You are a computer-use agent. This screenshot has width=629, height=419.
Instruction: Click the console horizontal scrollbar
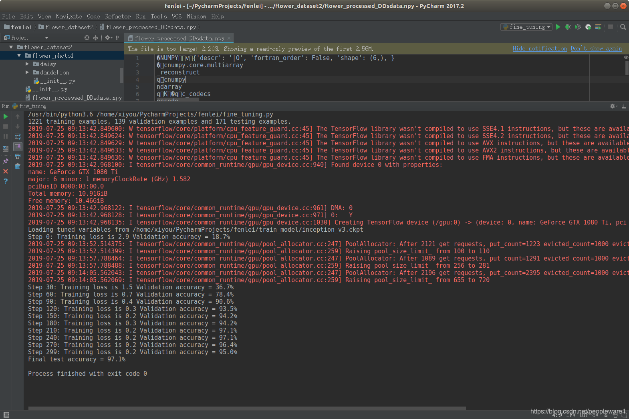[247, 408]
